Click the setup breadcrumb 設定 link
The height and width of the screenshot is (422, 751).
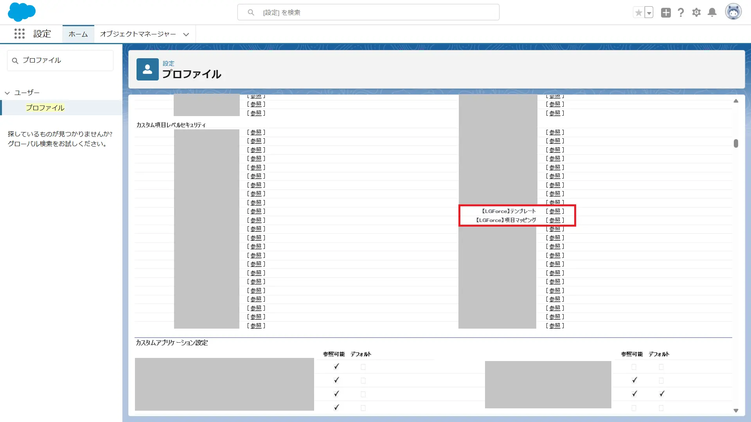point(169,63)
